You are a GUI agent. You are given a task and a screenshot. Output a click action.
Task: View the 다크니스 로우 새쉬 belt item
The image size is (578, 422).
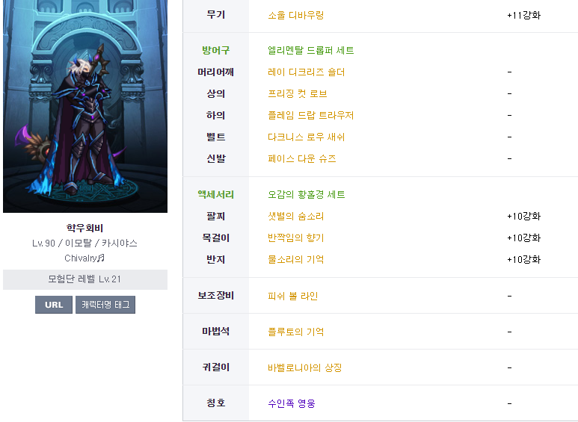[307, 137]
